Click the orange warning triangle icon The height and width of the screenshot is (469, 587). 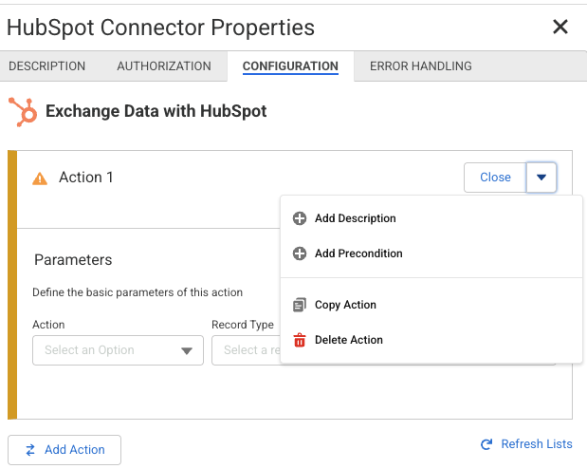[40, 178]
